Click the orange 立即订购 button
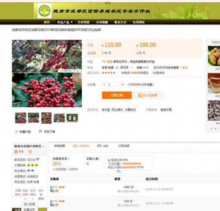This screenshot has width=220, height=211. (117, 95)
